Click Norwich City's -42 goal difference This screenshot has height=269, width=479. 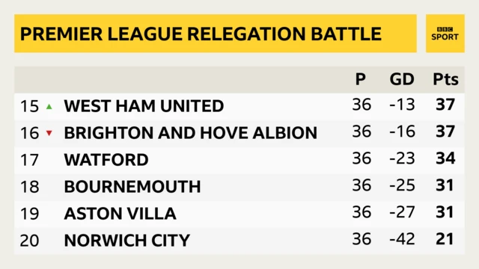click(403, 239)
